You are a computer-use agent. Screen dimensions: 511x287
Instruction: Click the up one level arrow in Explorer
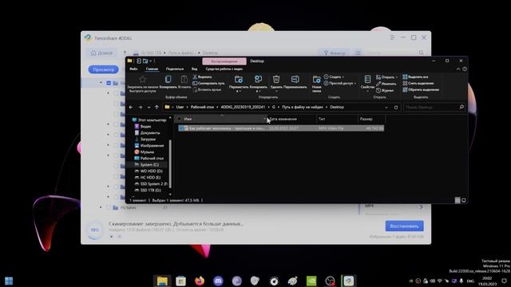point(156,107)
